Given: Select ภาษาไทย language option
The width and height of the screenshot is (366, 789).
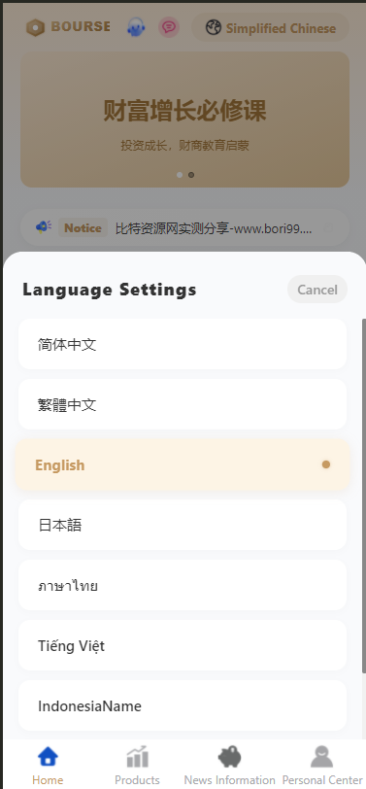Looking at the screenshot, I should click(x=183, y=585).
